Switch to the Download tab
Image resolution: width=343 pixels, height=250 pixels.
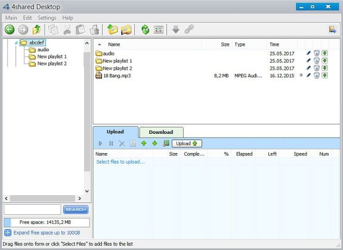click(161, 132)
